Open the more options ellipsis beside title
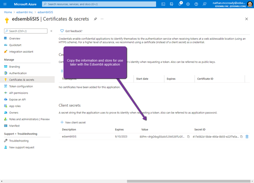254x183 pixels. [x=102, y=19]
